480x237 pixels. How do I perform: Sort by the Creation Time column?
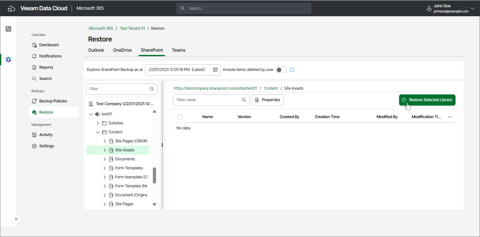point(327,117)
